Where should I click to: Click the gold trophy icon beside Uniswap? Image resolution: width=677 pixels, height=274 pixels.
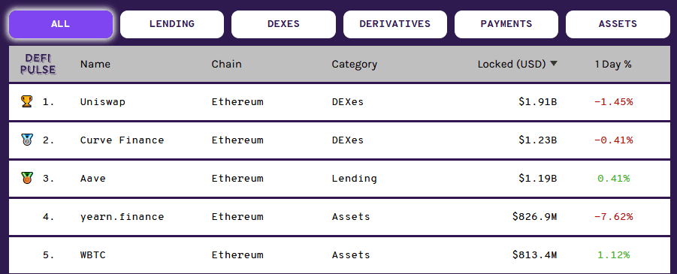27,102
